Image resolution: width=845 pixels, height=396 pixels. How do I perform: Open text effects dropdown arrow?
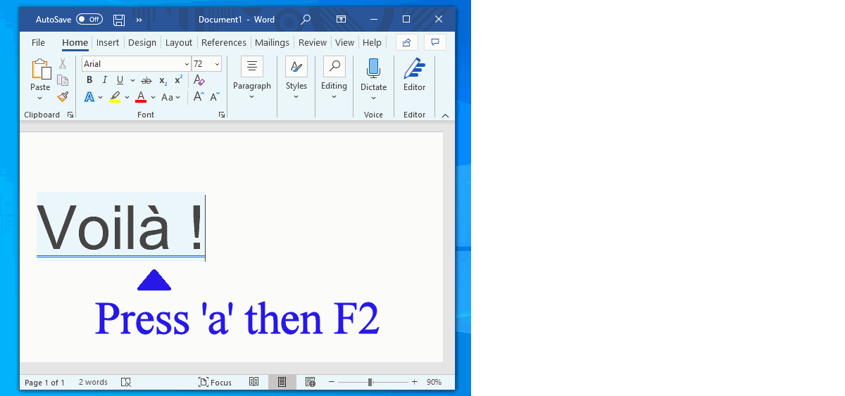click(x=101, y=97)
